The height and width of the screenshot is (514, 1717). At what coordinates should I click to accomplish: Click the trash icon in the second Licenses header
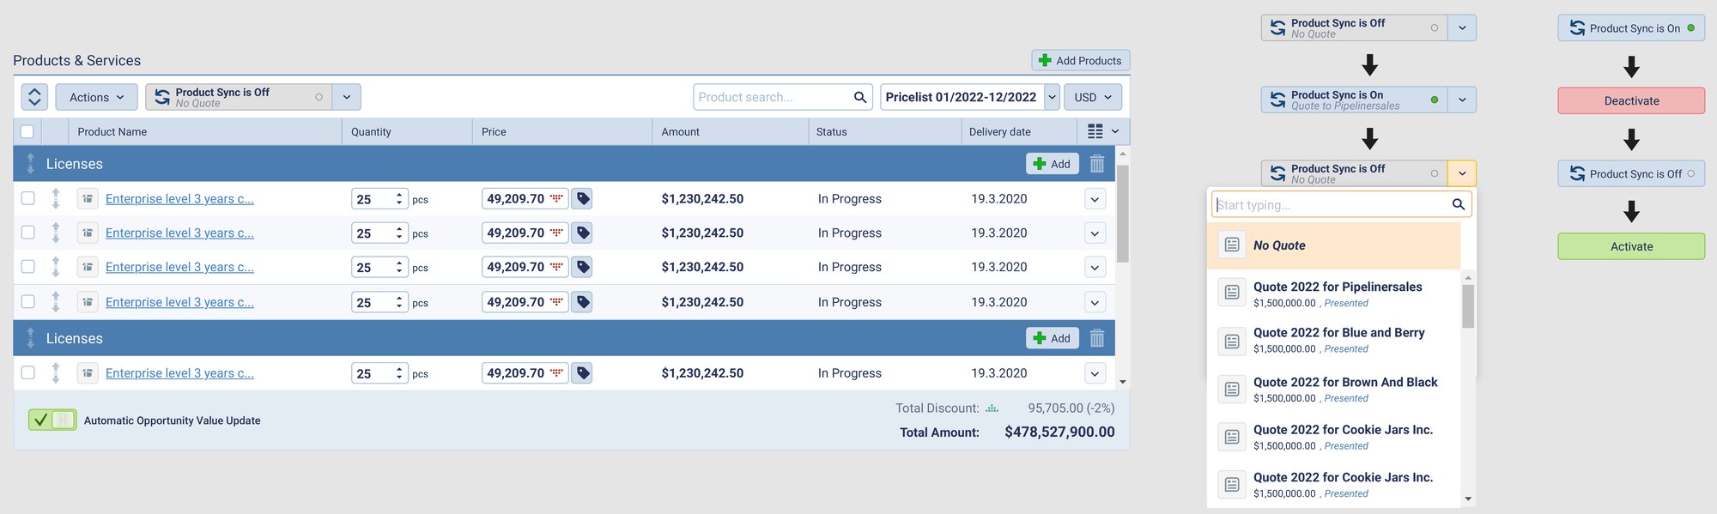[x=1097, y=338]
